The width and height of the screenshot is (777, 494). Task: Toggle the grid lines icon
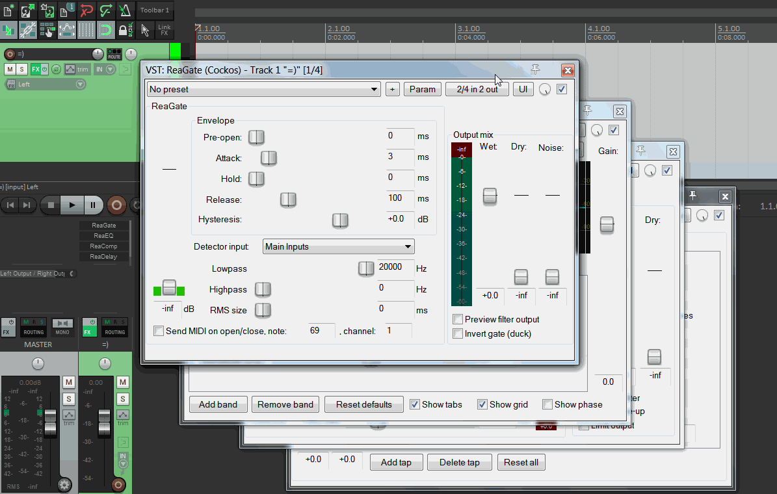pos(86,30)
